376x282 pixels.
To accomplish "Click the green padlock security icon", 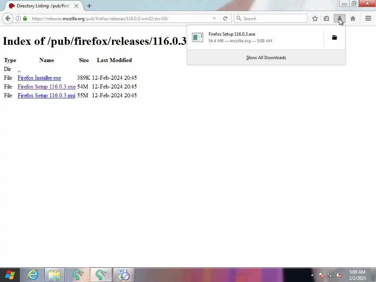I will 25,18.
